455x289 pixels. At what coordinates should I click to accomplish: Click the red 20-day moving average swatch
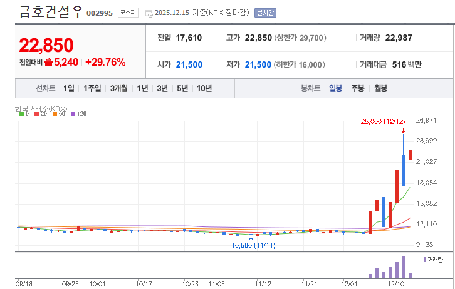point(36,114)
